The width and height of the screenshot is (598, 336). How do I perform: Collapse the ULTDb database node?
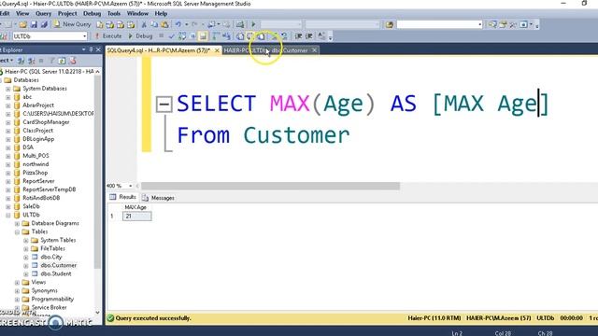(8, 215)
